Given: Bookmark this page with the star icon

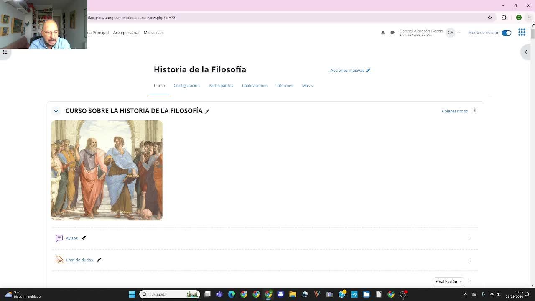Looking at the screenshot, I should 490,18.
